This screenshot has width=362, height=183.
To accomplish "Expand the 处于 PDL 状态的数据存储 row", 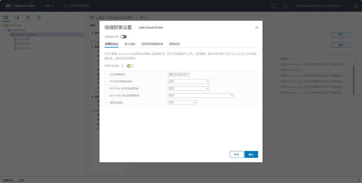I will click(x=108, y=88).
